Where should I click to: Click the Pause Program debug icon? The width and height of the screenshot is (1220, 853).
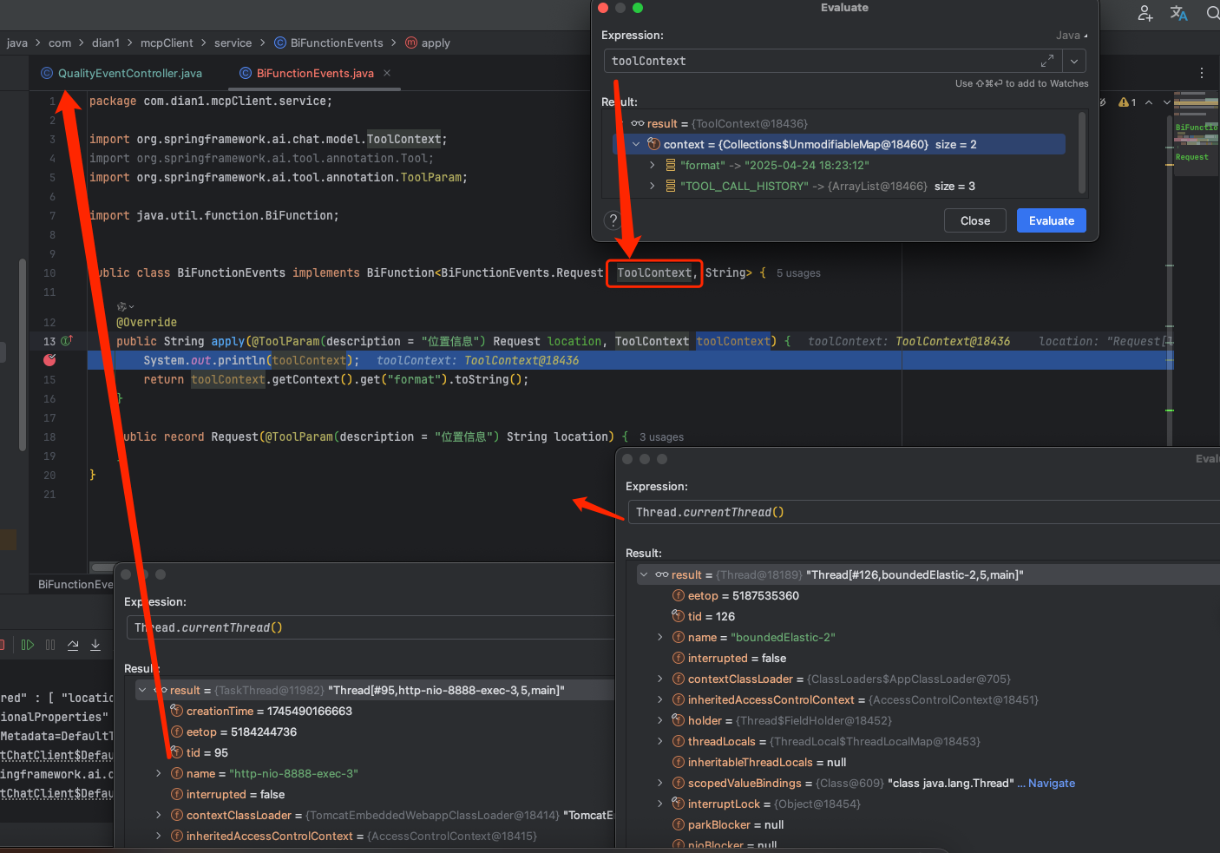pos(50,645)
